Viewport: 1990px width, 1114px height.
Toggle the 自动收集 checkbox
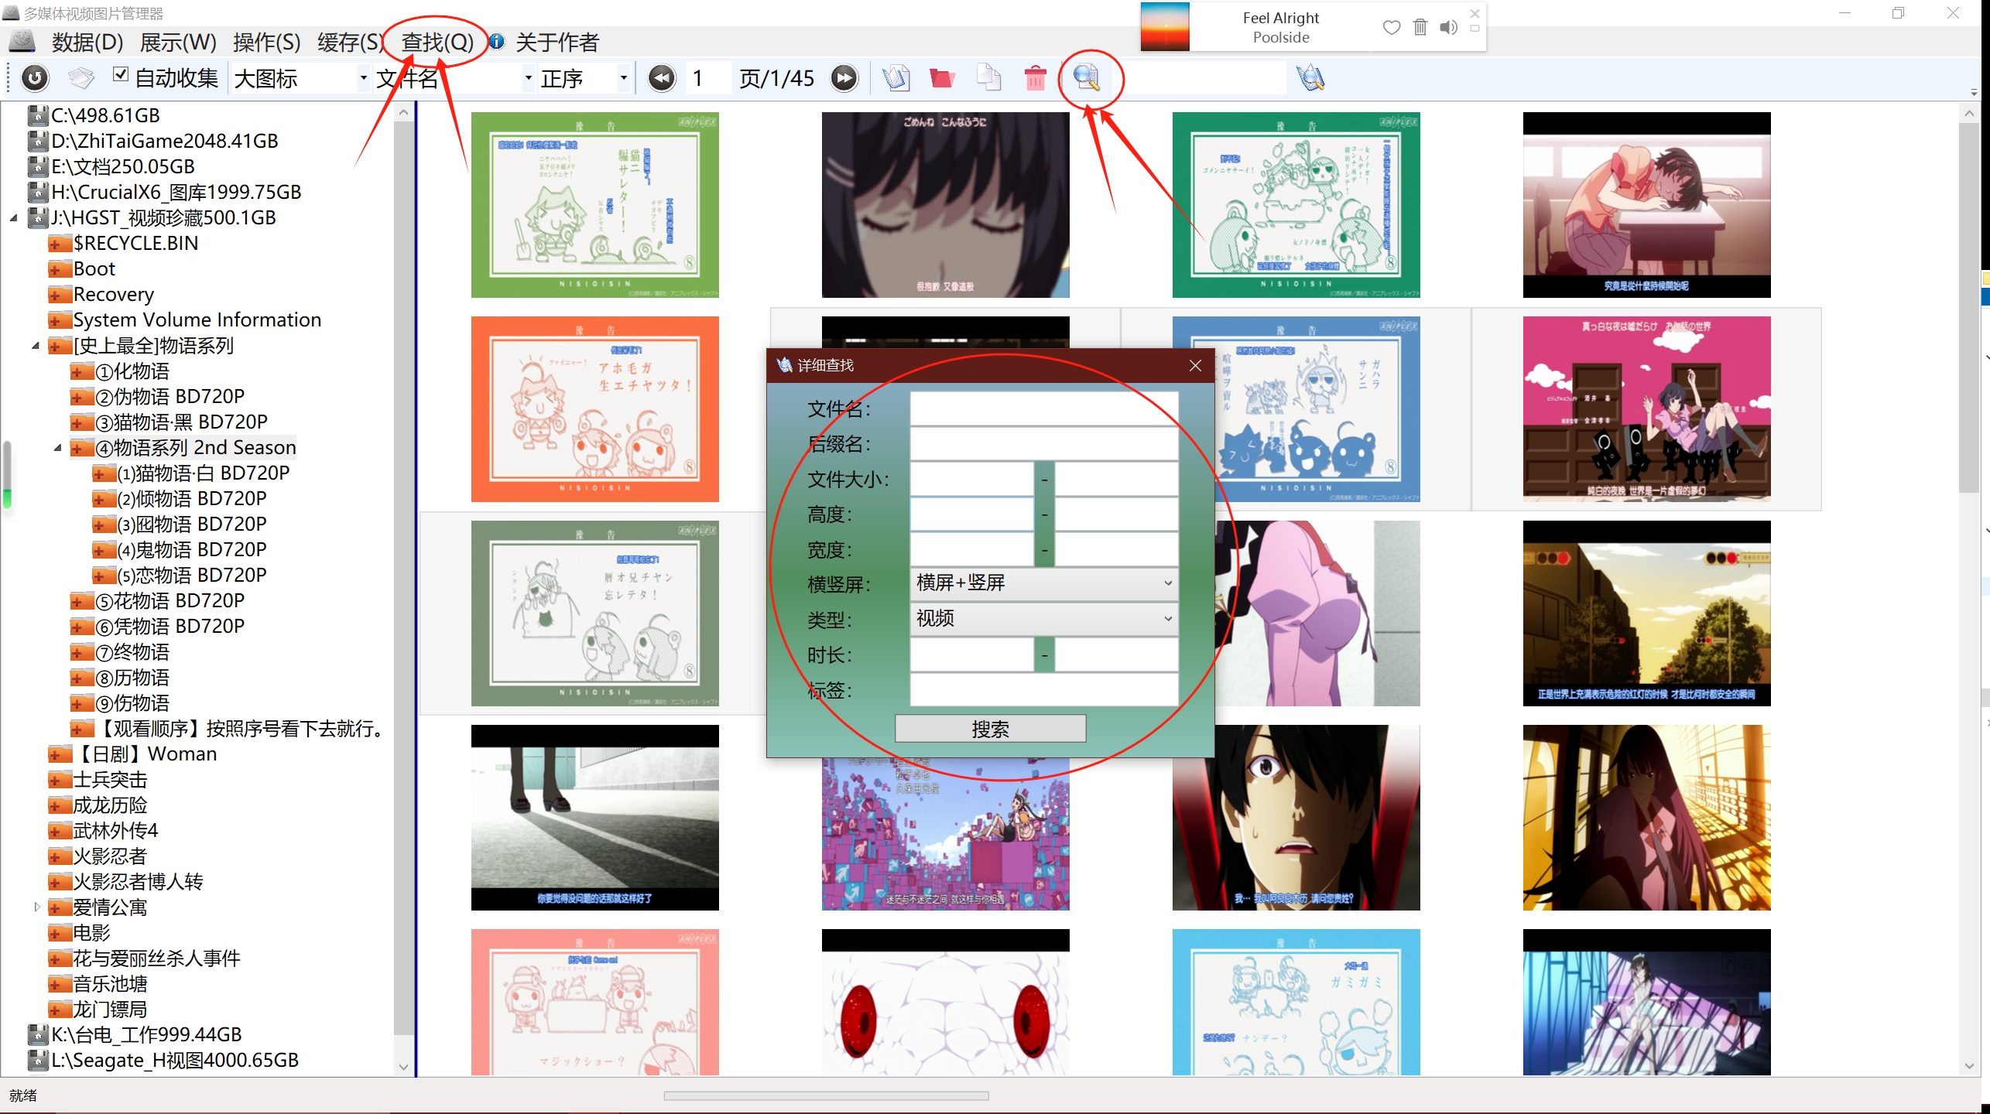(x=120, y=74)
